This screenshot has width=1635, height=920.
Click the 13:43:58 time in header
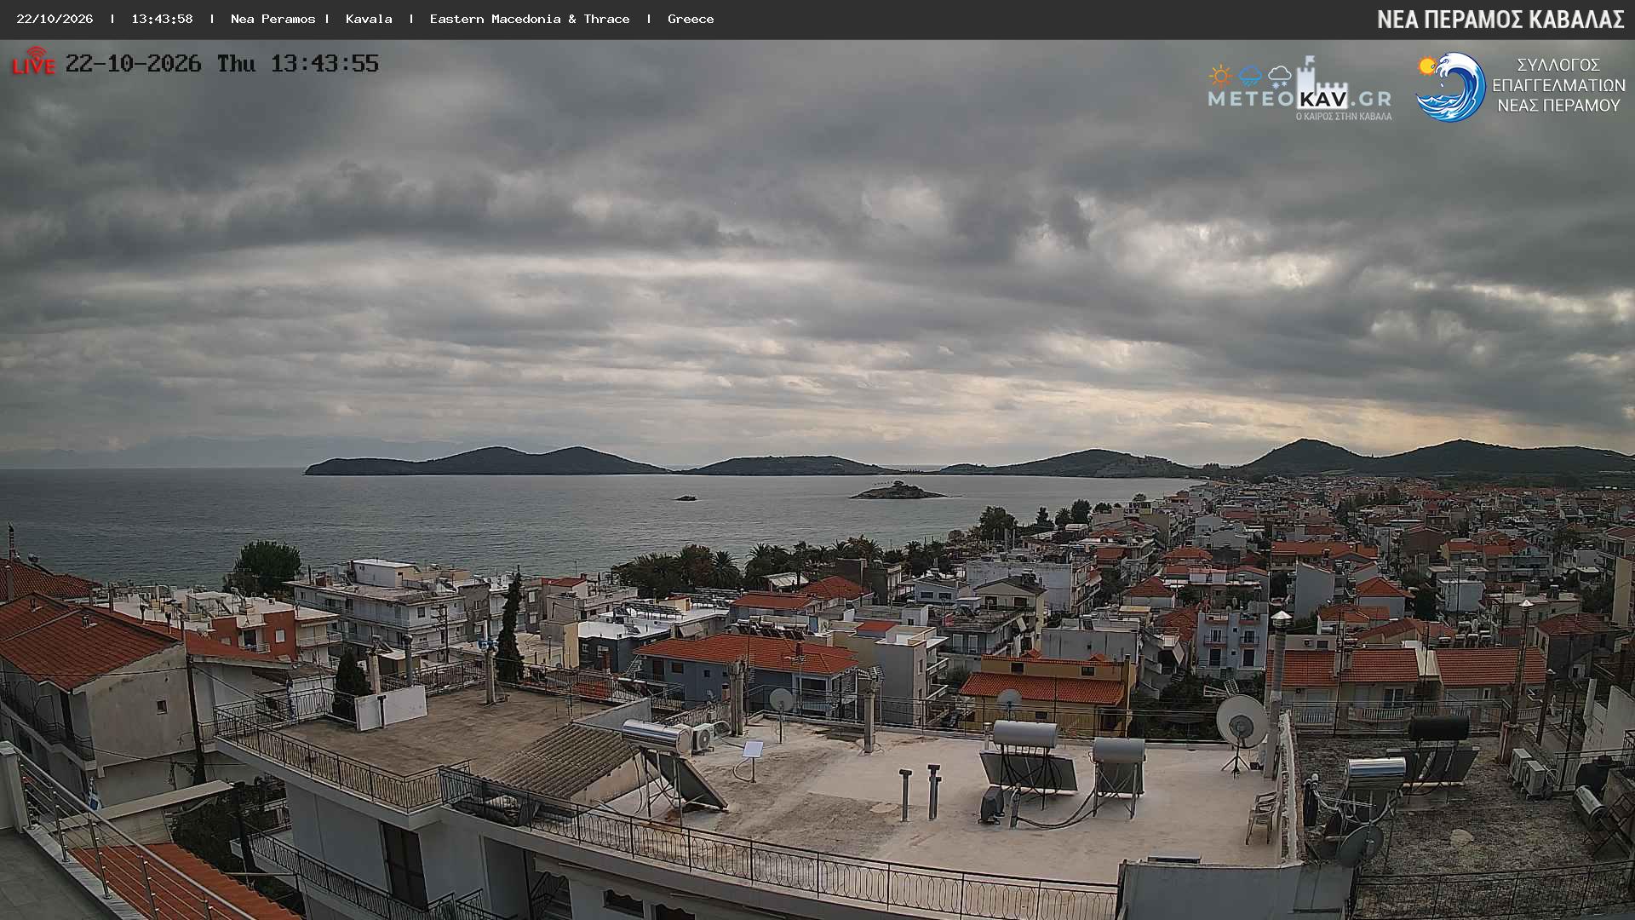pos(162,19)
